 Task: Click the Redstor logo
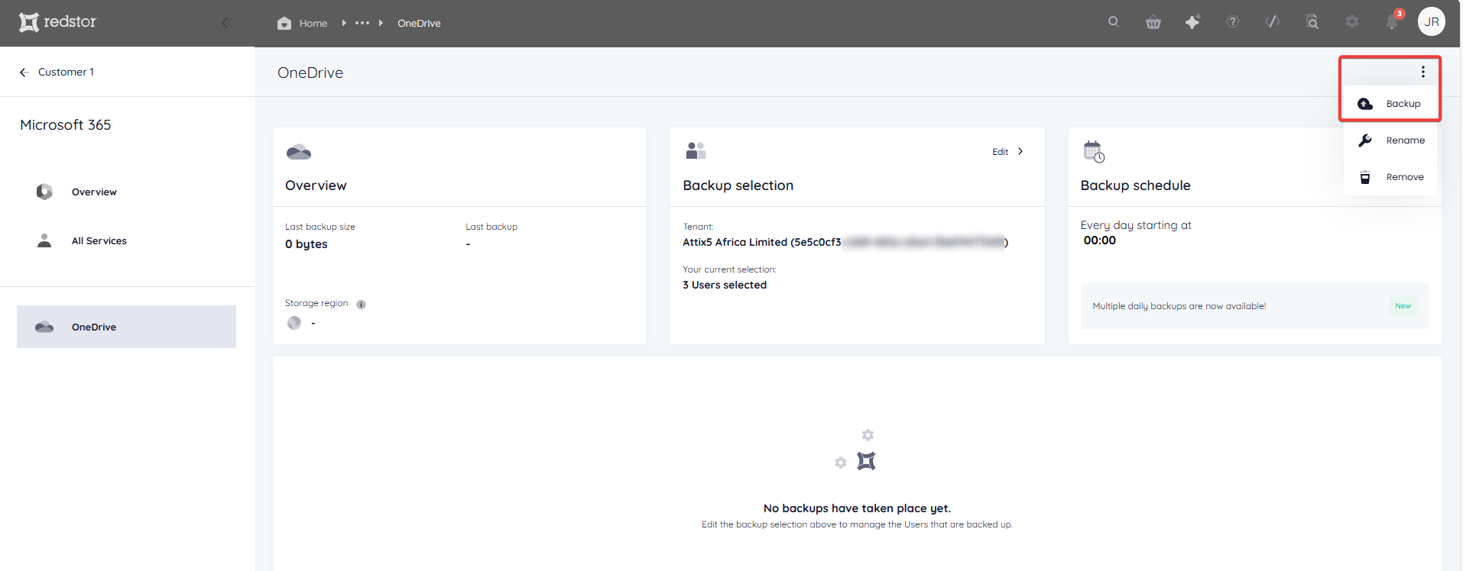point(58,22)
